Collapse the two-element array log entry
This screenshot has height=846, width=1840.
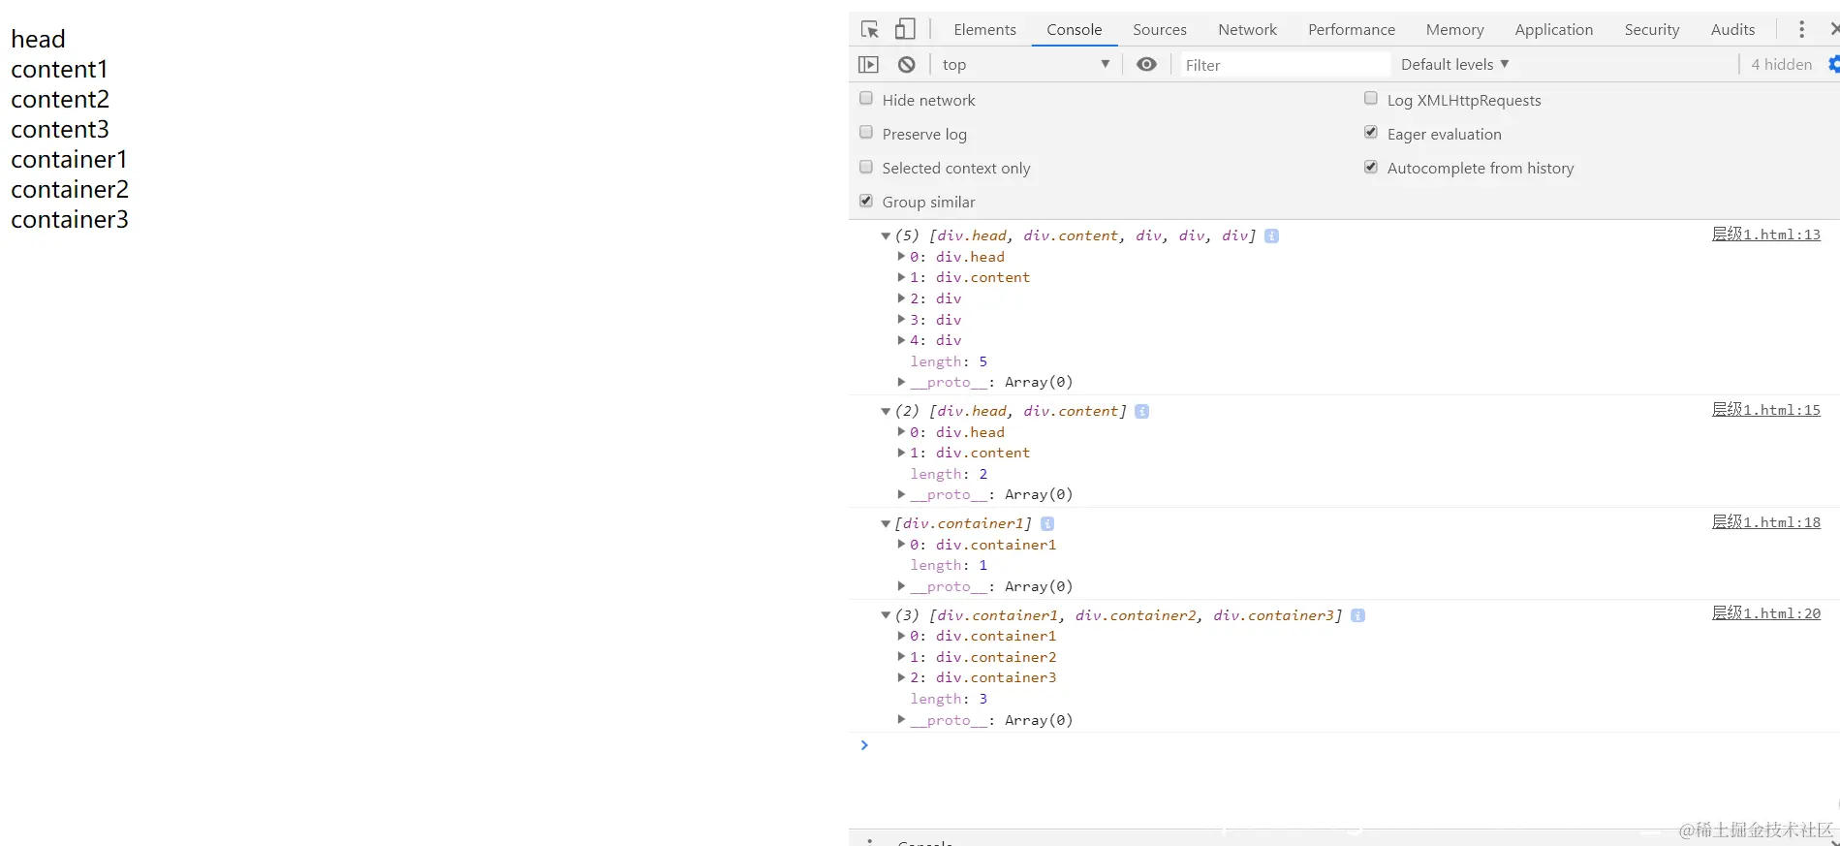(886, 411)
